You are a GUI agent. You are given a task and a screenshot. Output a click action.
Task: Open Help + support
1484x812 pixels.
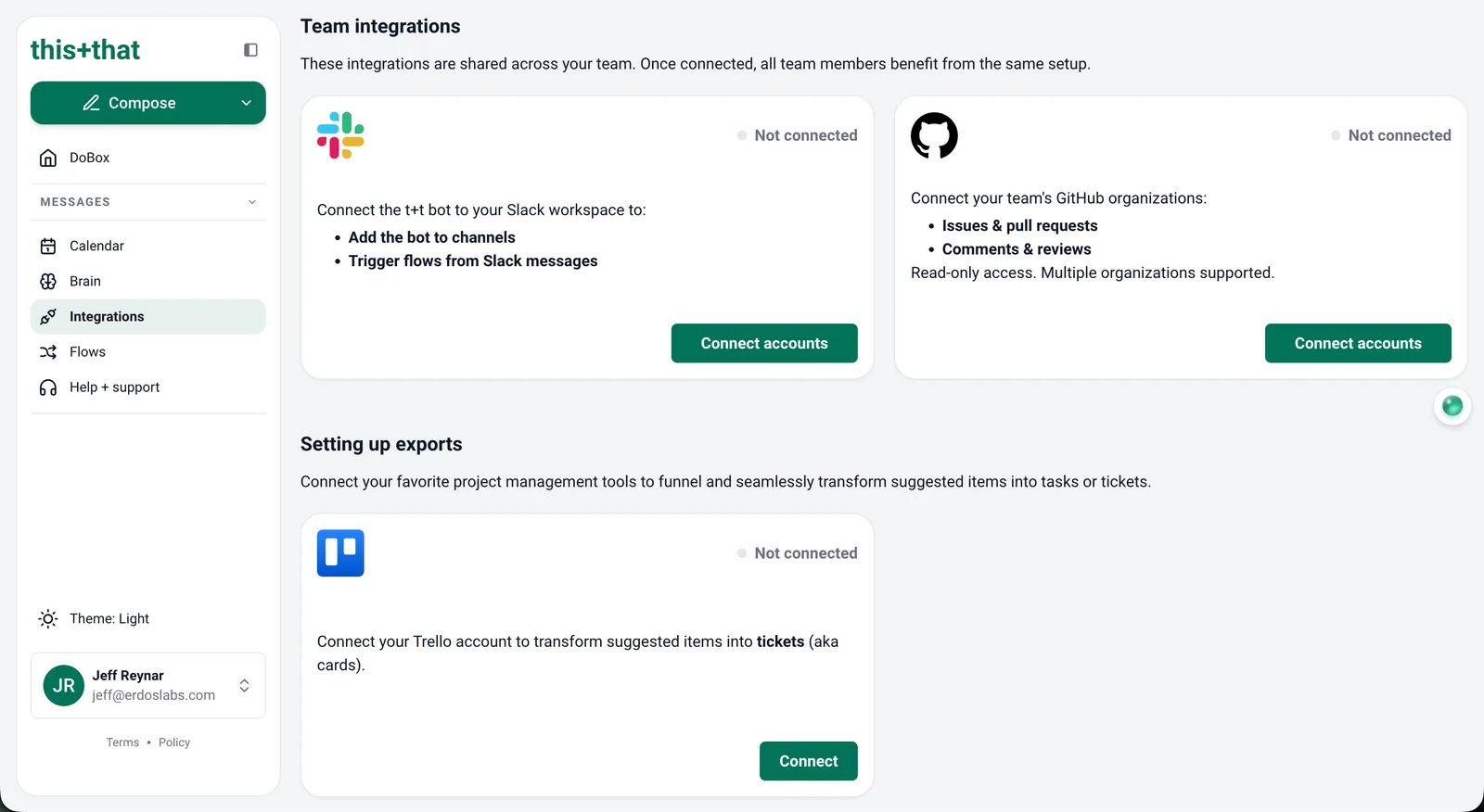148,387
